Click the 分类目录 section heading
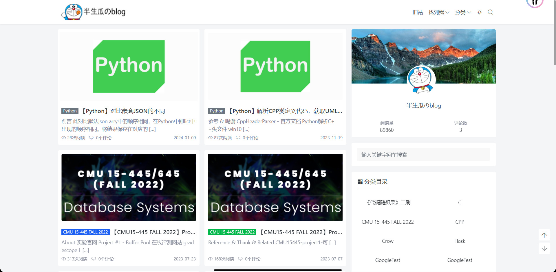 372,182
